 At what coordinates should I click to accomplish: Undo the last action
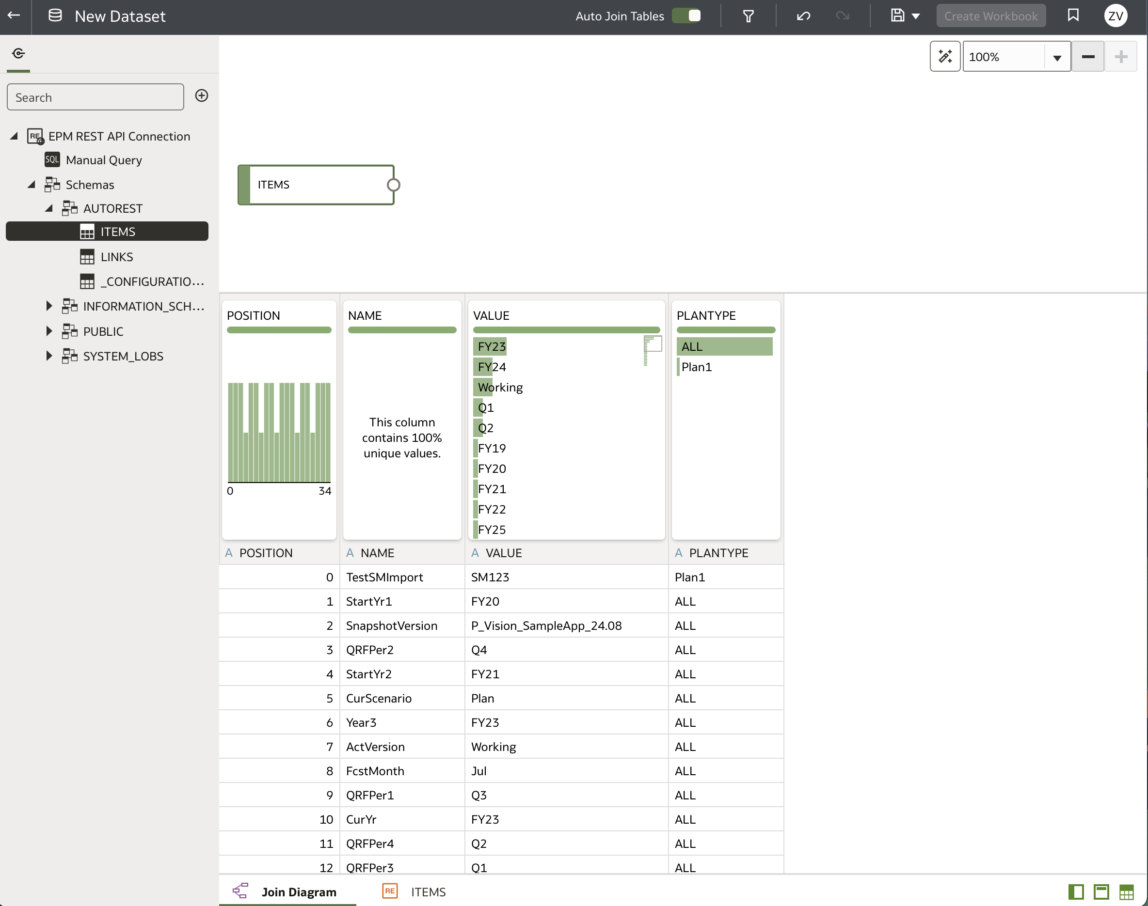point(803,16)
